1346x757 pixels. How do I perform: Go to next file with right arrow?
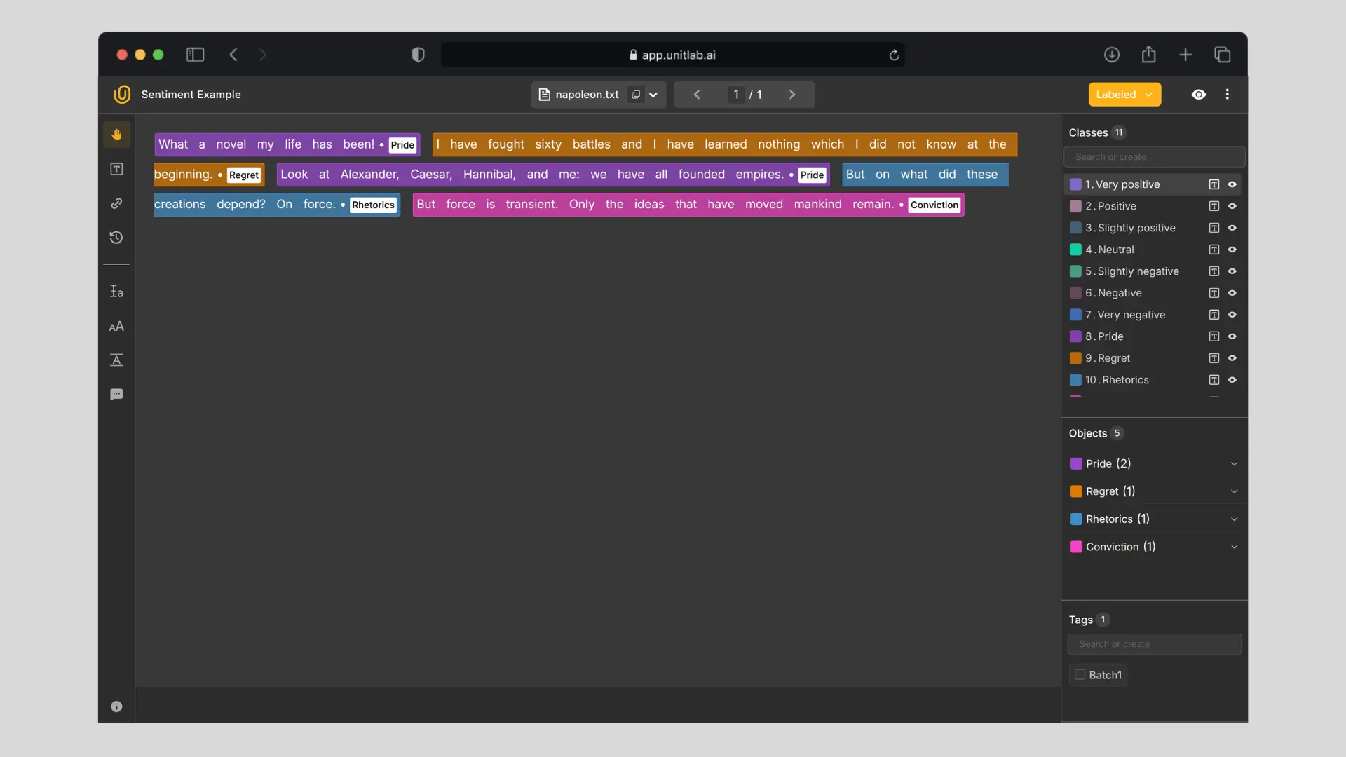pyautogui.click(x=792, y=94)
